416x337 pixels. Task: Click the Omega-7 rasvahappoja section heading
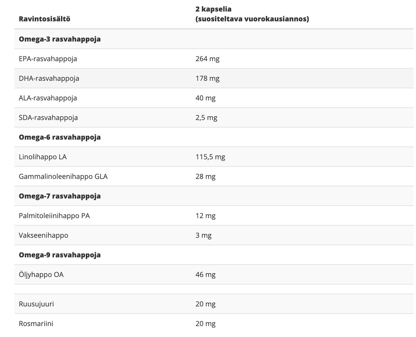click(x=60, y=196)
